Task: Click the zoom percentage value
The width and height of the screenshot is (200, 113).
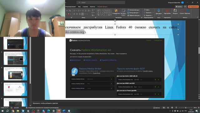Action: coord(195,108)
